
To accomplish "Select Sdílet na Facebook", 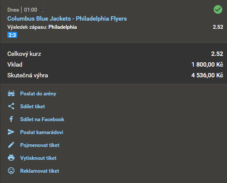I will pos(42,119).
